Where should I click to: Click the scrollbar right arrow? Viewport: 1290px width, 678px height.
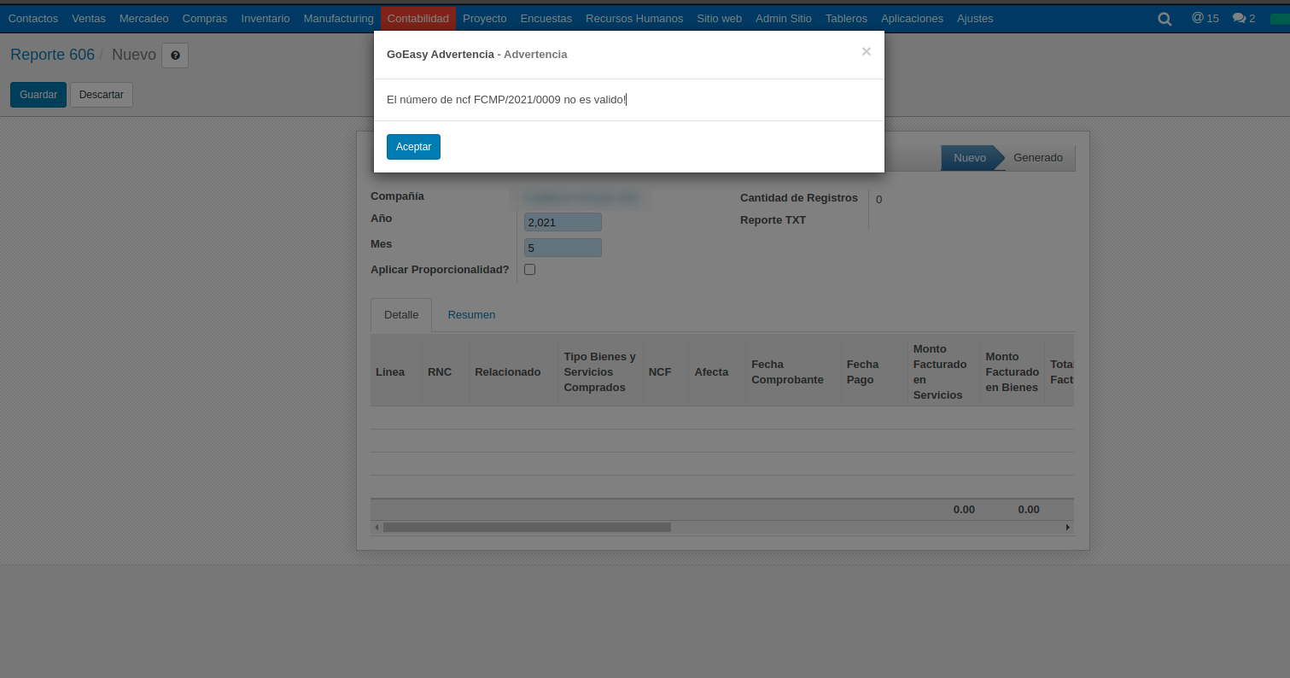(x=1067, y=528)
